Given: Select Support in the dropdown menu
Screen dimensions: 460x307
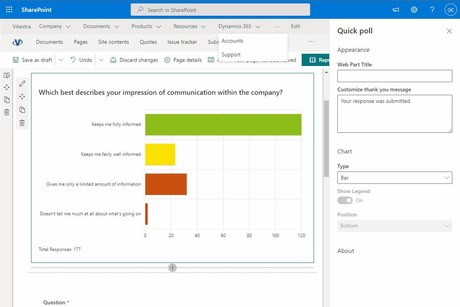Looking at the screenshot, I should (253, 54).
